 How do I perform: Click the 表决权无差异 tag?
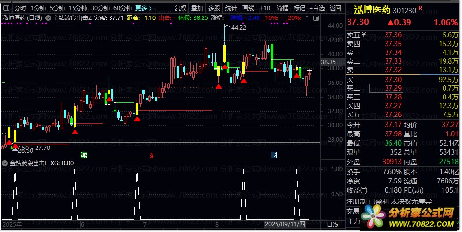[412, 201]
